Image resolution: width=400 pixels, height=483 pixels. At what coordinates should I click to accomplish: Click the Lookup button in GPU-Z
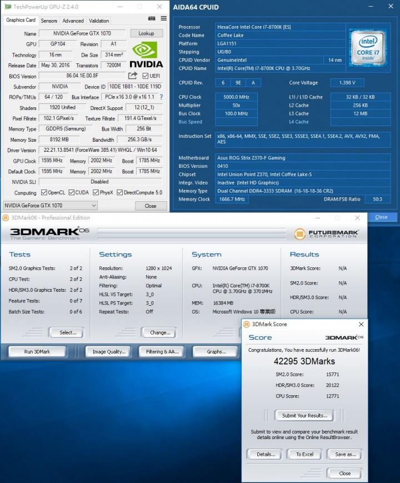coord(146,33)
